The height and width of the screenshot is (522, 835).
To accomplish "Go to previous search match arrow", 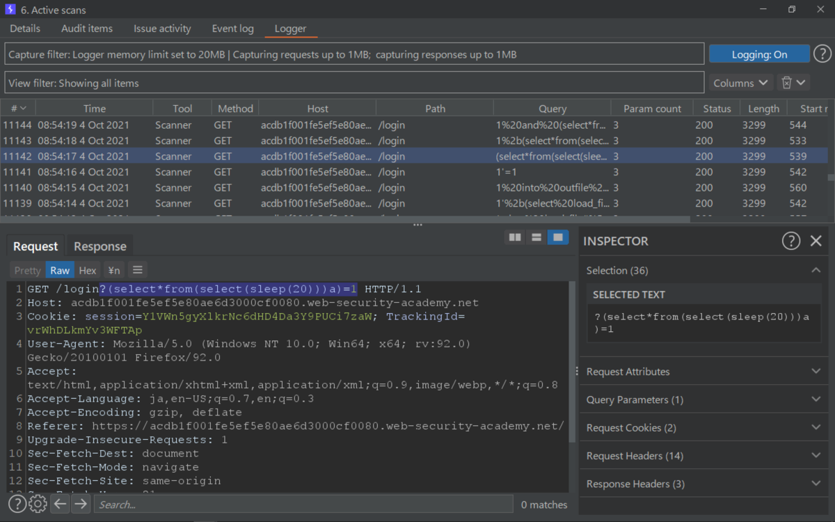I will coord(61,504).
